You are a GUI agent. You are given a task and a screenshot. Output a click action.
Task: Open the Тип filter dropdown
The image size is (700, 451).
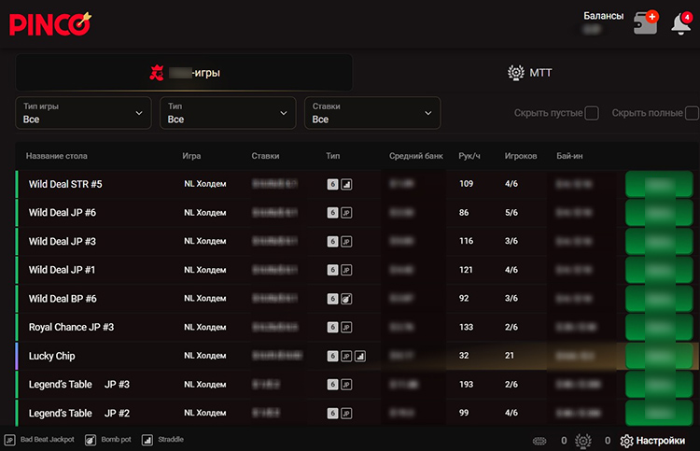[228, 113]
